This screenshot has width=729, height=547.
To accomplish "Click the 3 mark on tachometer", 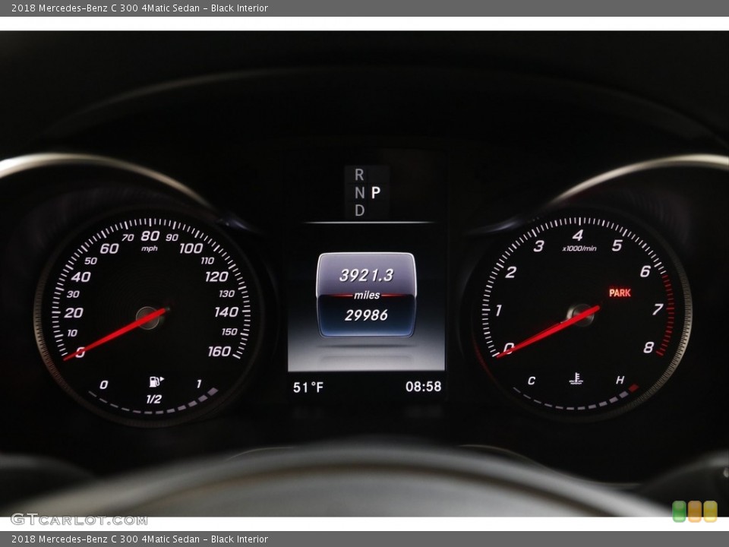I will point(538,245).
